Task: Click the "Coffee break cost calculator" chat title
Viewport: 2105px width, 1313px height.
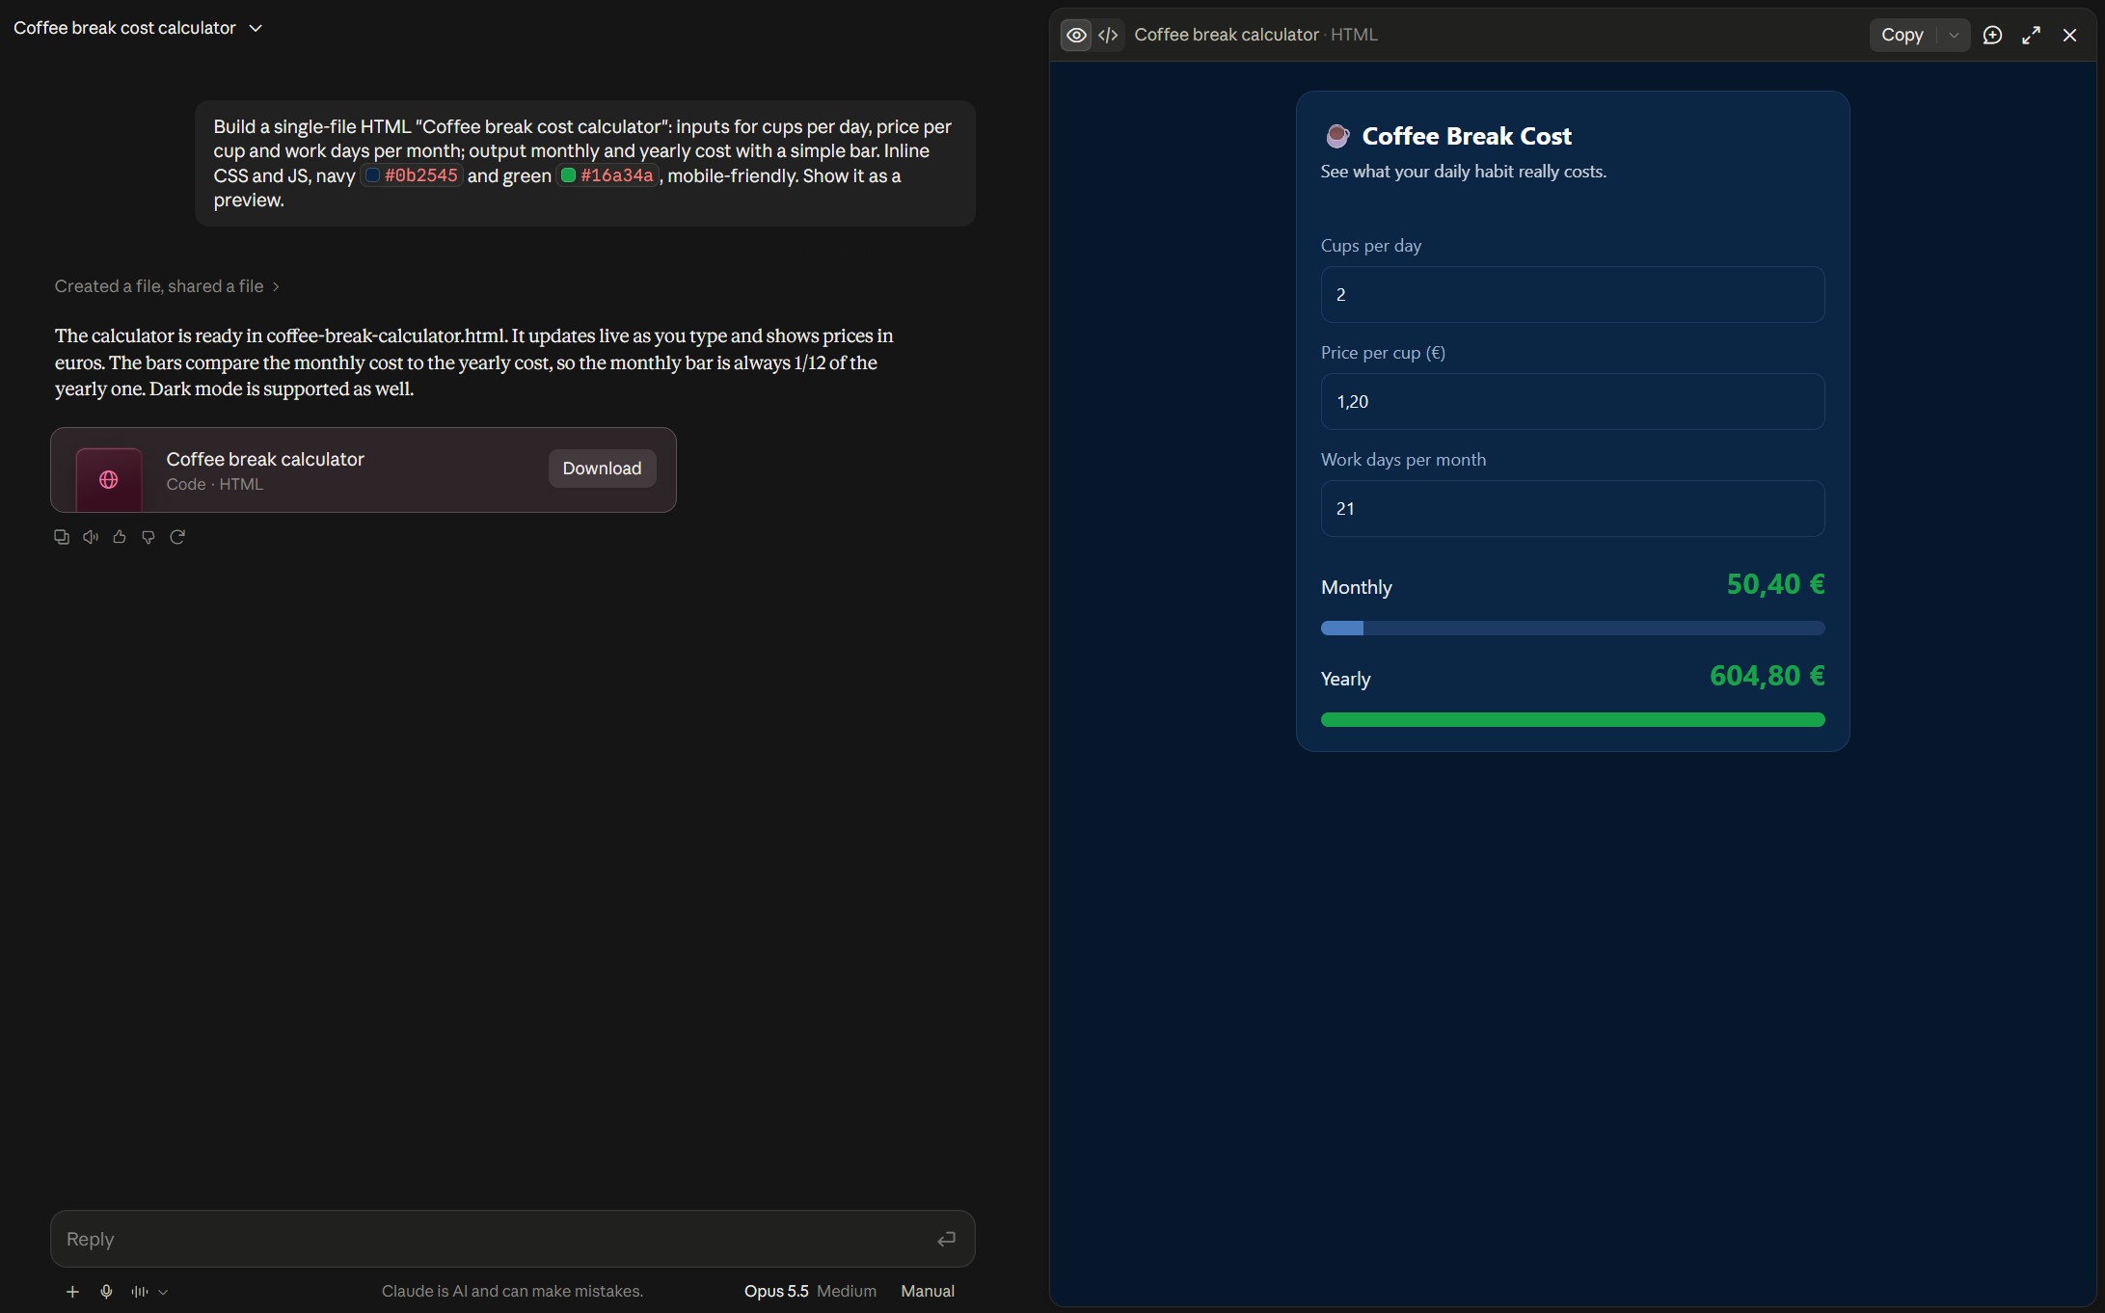Action: [124, 28]
